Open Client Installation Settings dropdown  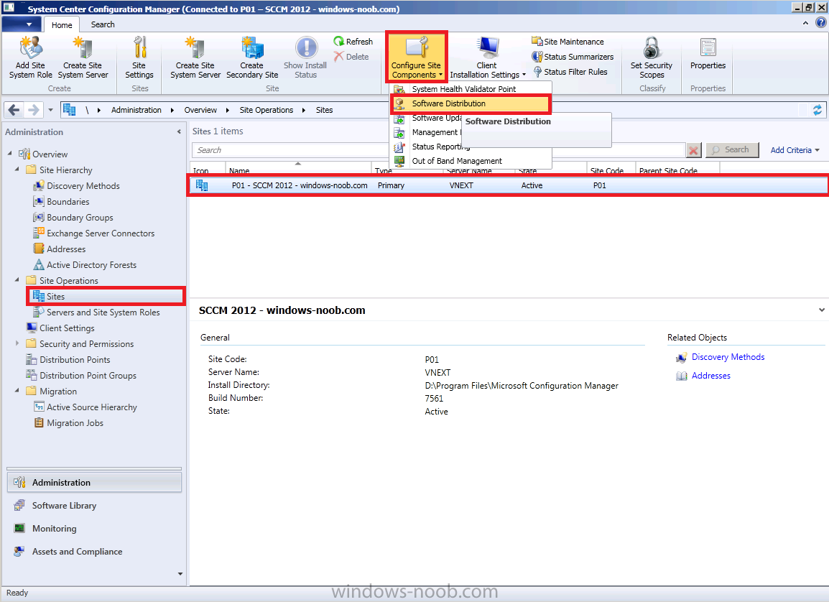pyautogui.click(x=488, y=57)
